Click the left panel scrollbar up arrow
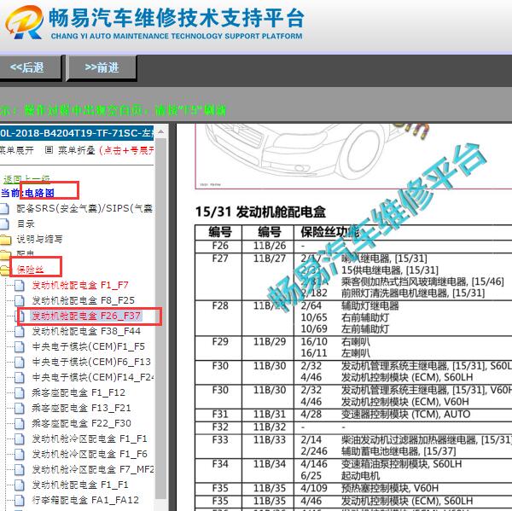Viewport: 512px width, 511px height. [160, 131]
